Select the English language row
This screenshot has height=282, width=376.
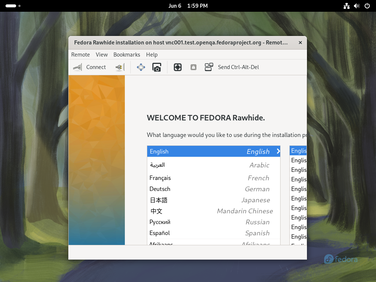214,151
